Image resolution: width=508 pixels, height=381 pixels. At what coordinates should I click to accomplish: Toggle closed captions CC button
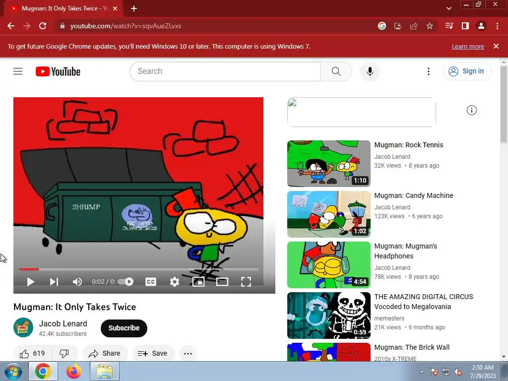tap(151, 282)
